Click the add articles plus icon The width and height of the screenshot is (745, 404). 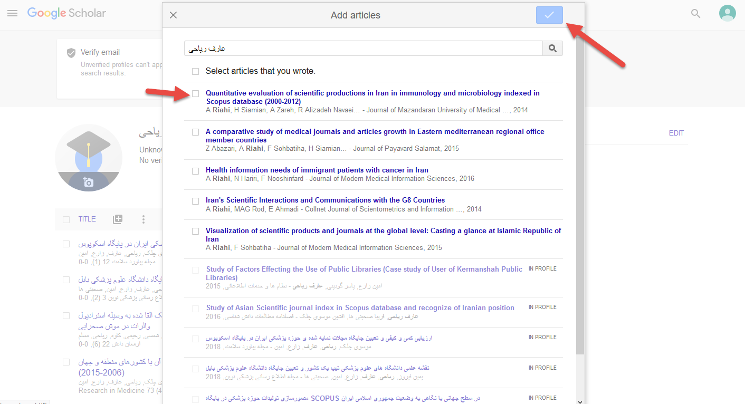pyautogui.click(x=117, y=219)
